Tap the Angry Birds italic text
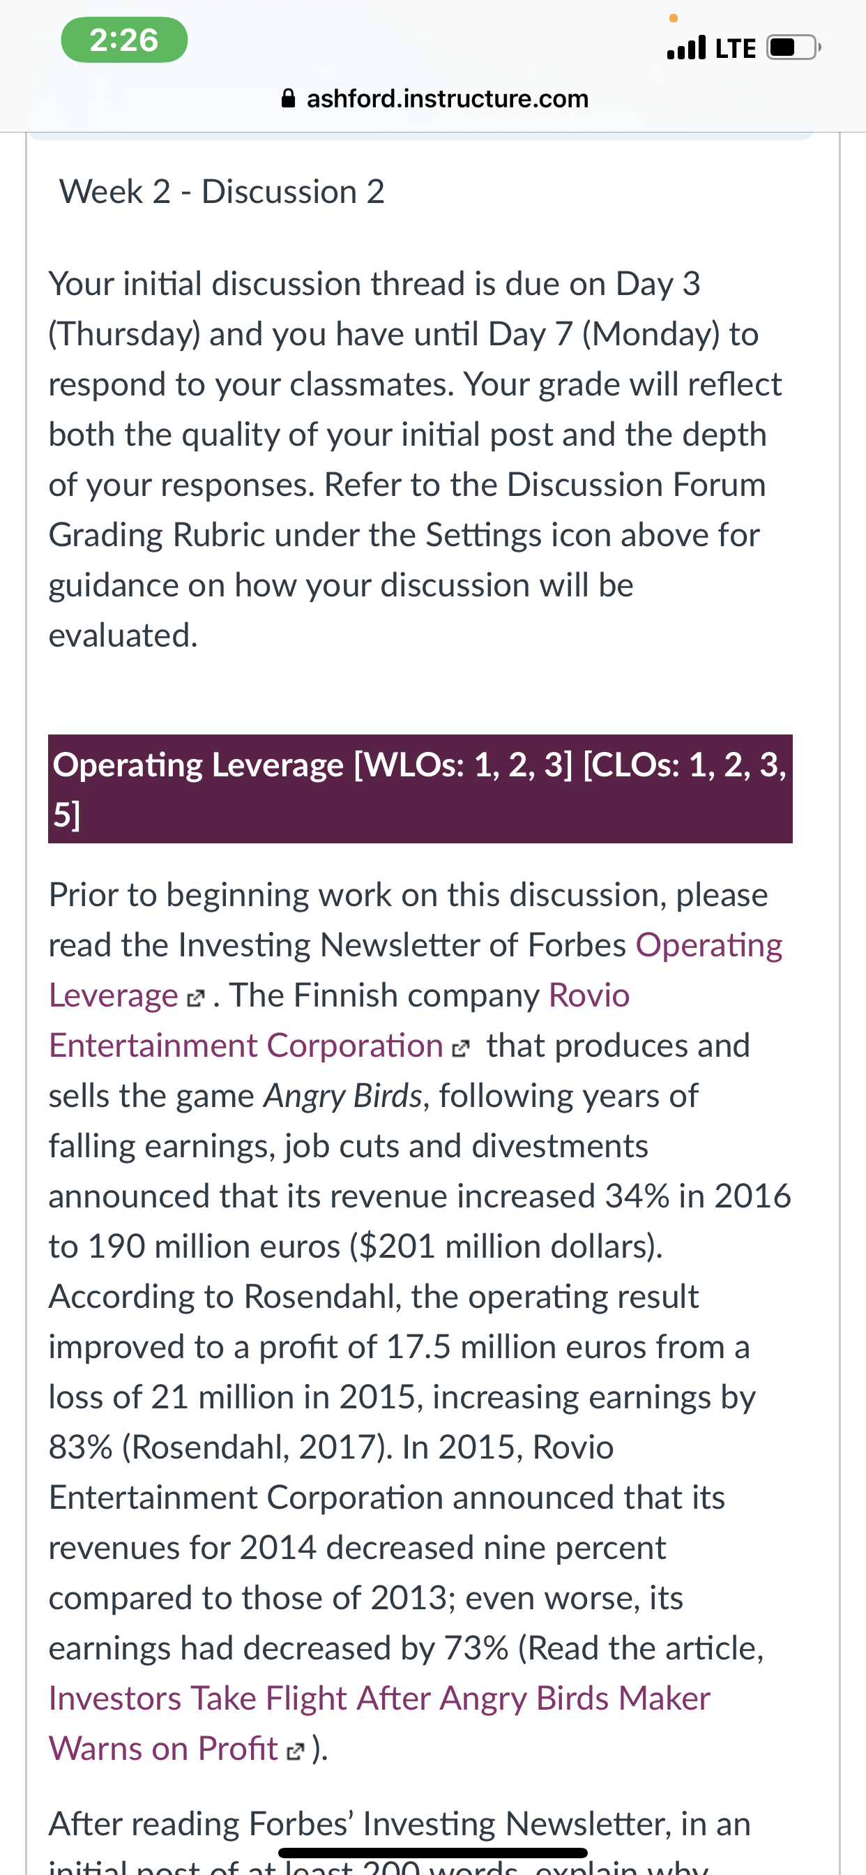 [343, 1096]
